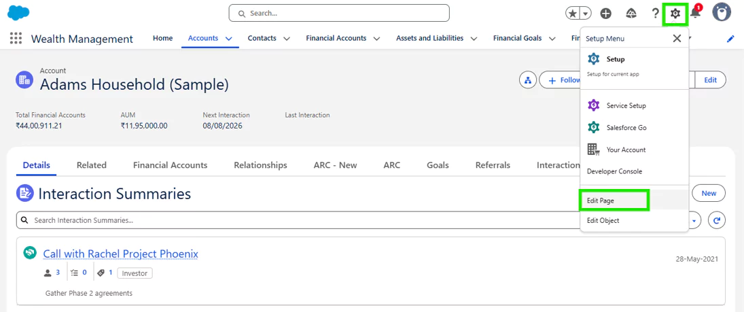The height and width of the screenshot is (312, 744).
Task: Click the Help question mark icon
Action: (655, 14)
